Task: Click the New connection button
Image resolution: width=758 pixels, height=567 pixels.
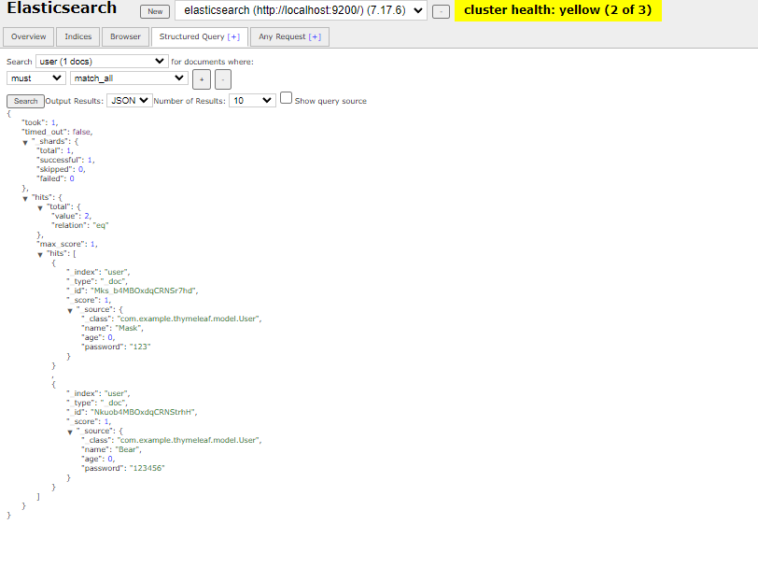Action: (155, 11)
